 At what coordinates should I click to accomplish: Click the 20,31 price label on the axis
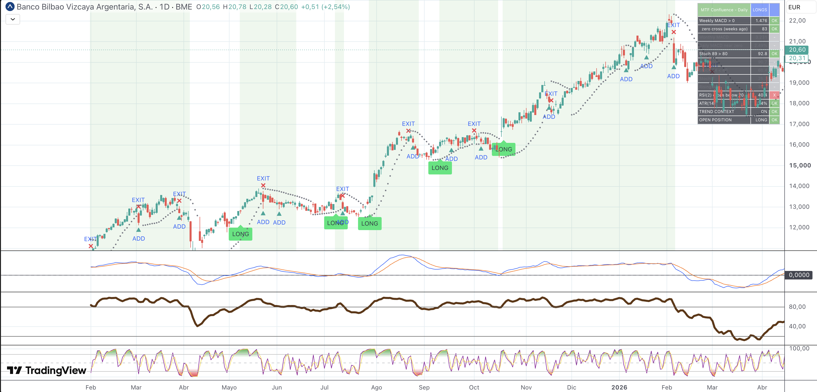(x=796, y=58)
